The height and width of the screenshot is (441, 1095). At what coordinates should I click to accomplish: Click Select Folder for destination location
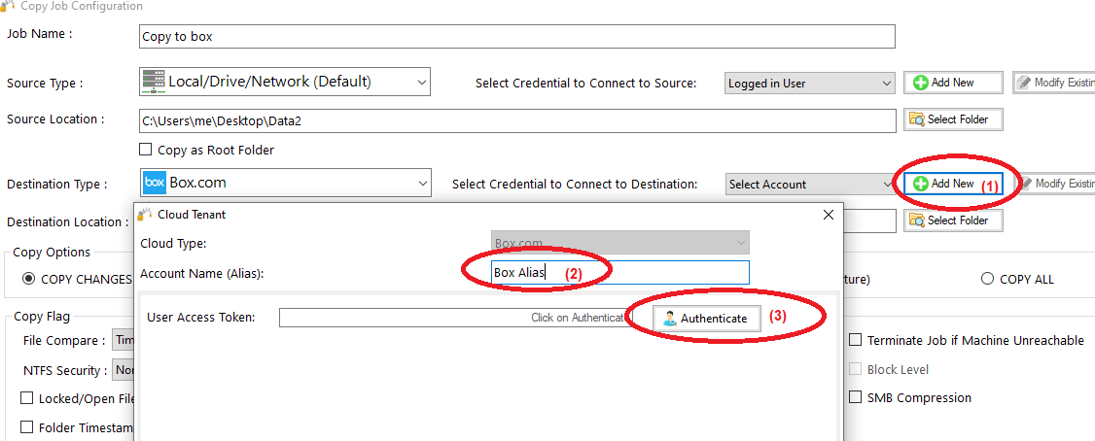(952, 220)
